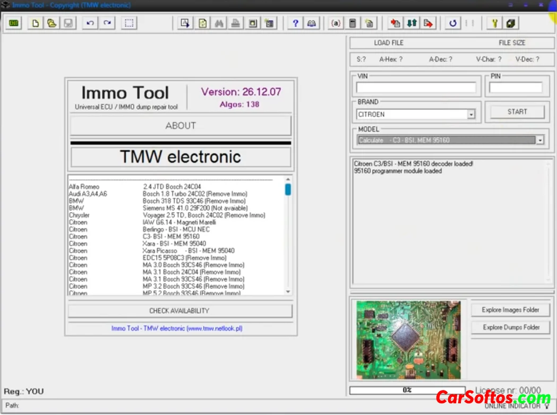The height and width of the screenshot is (415, 557).
Task: Click the yellow key icon in toolbar
Action: tap(495, 23)
